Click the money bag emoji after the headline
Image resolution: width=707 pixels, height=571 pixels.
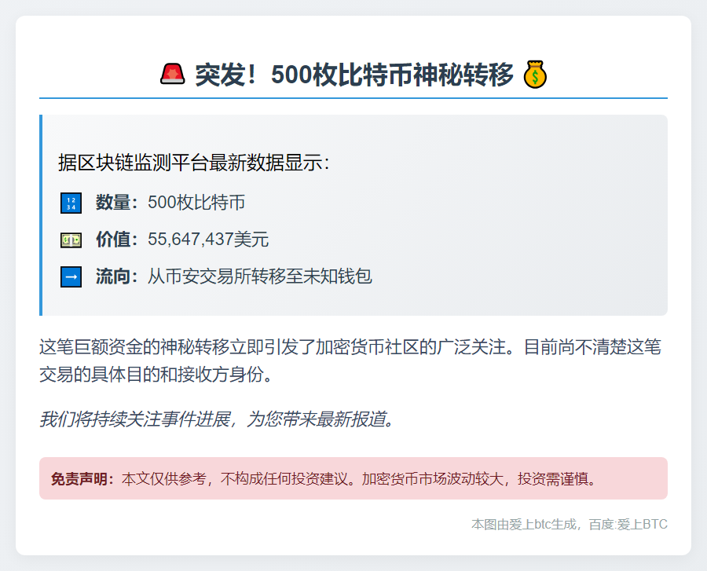pos(535,75)
